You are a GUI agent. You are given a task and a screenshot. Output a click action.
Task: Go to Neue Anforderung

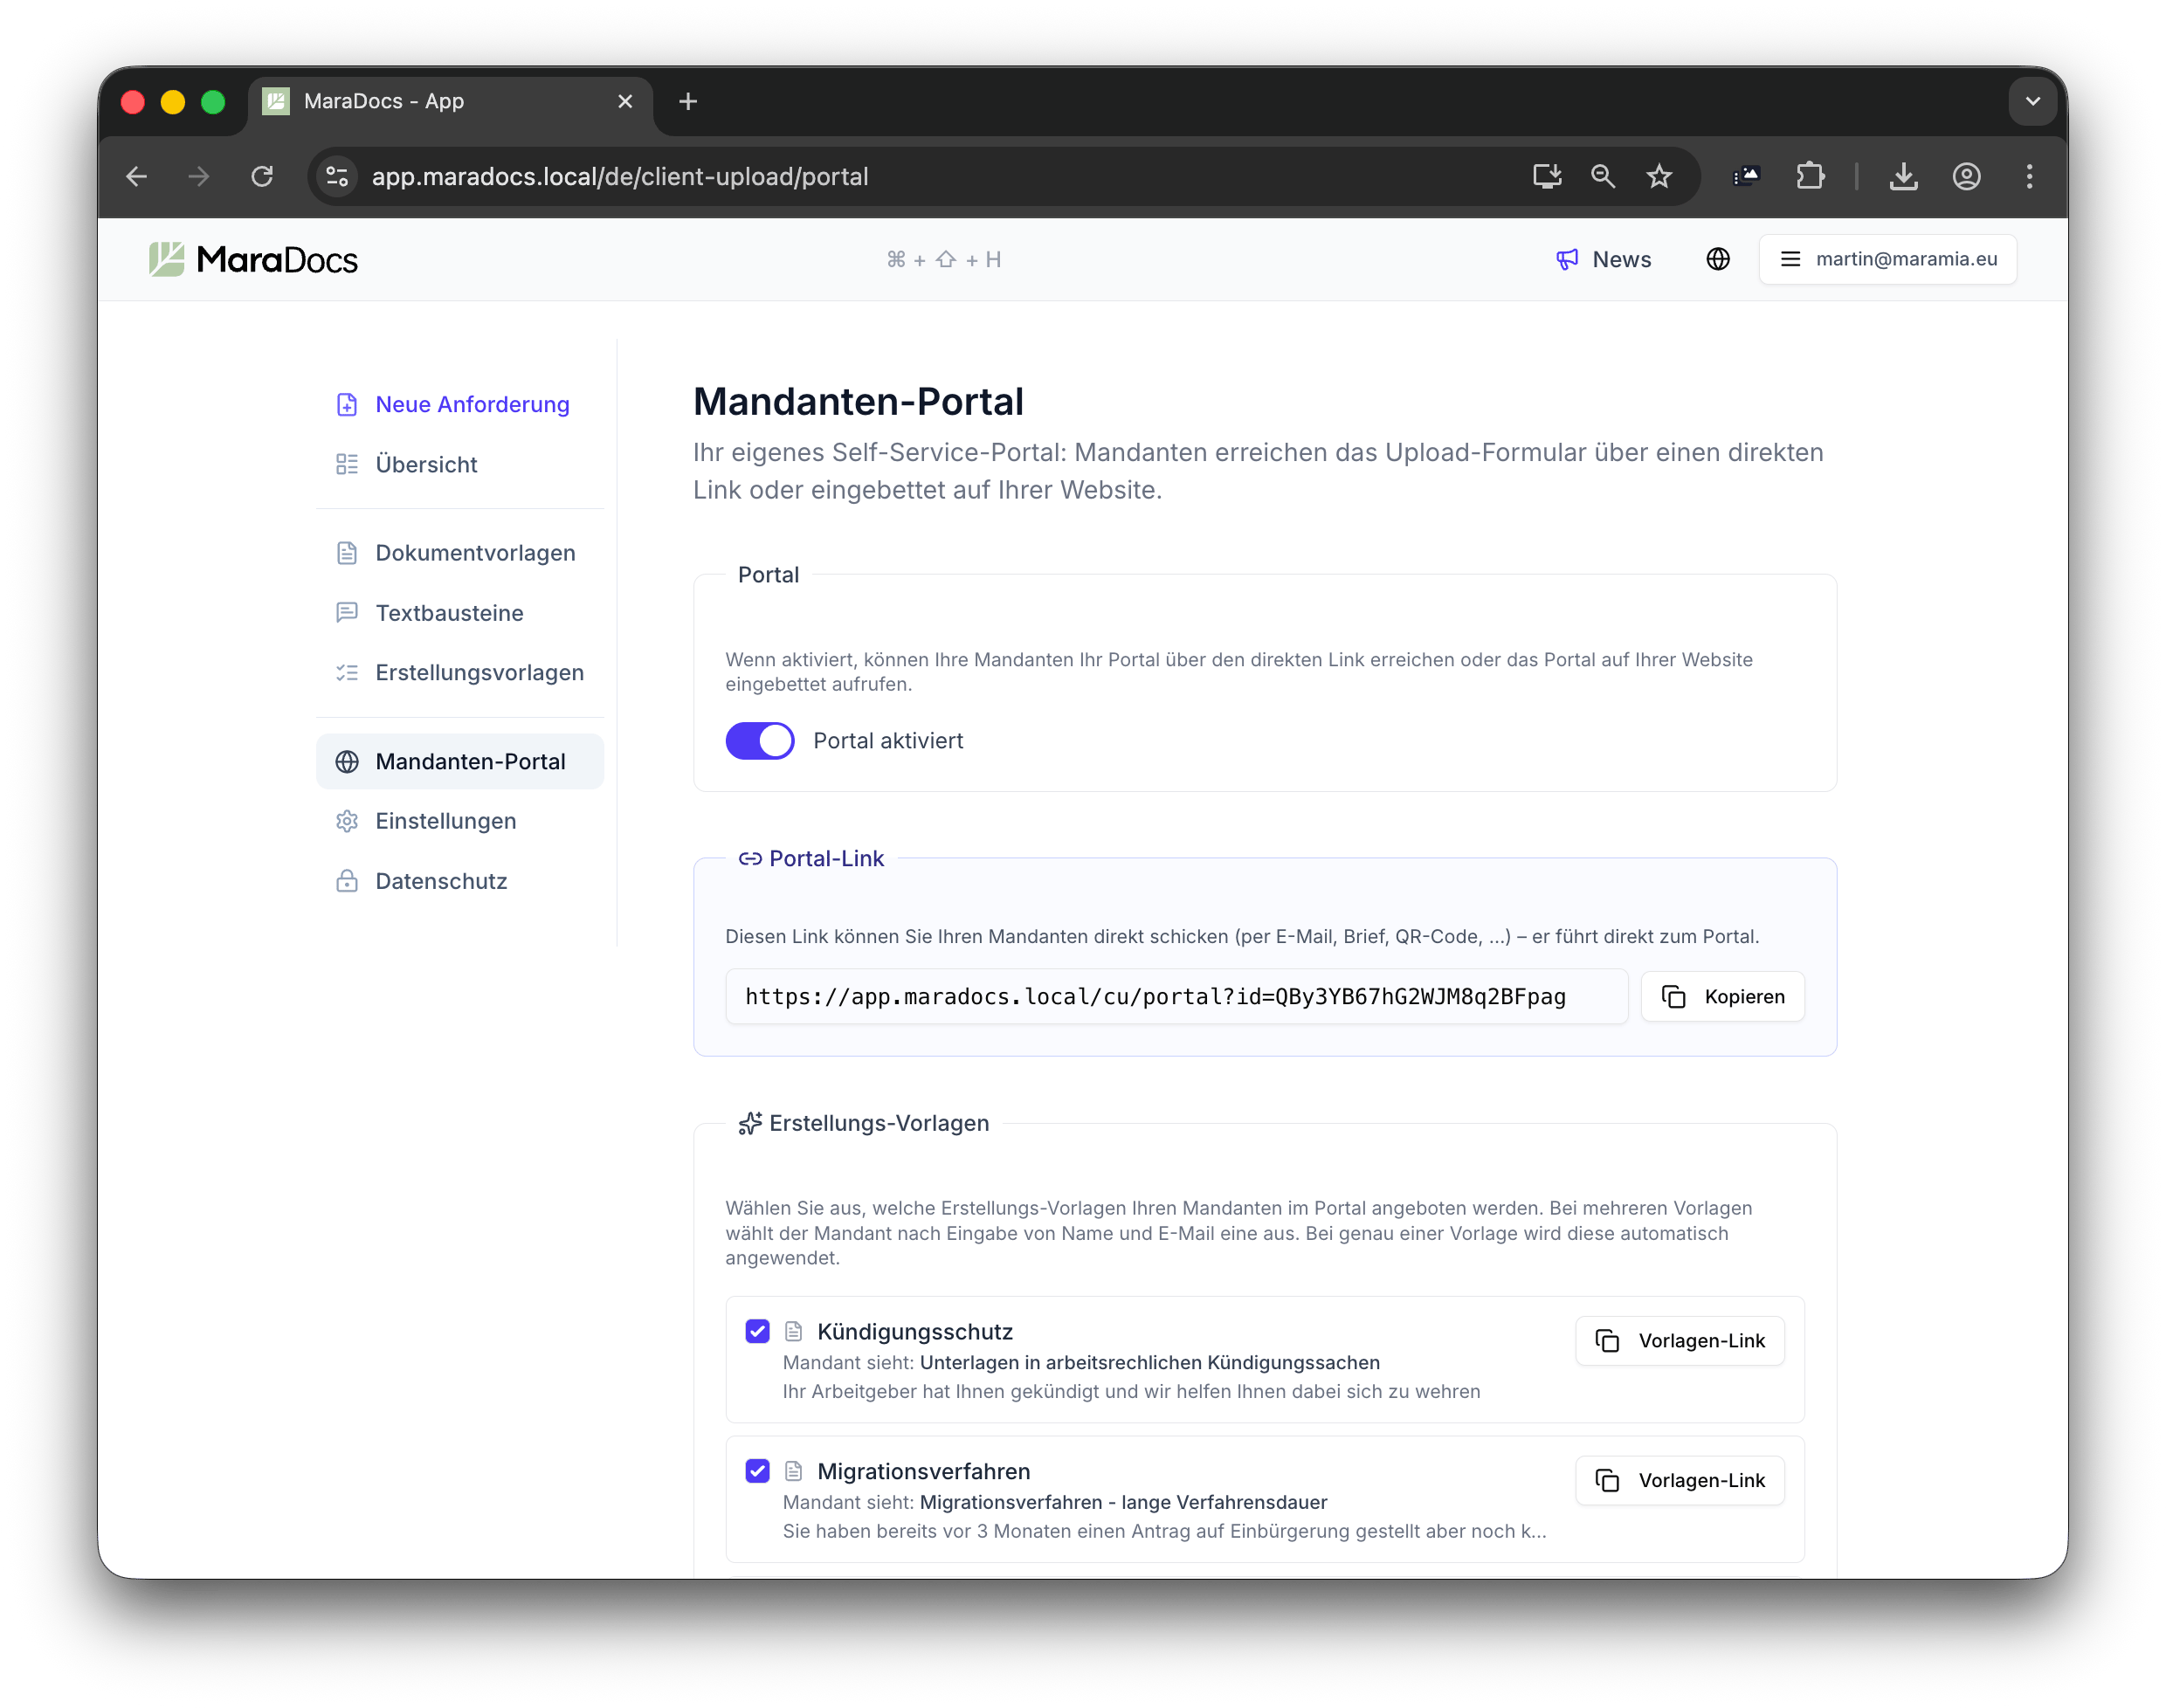[x=460, y=404]
